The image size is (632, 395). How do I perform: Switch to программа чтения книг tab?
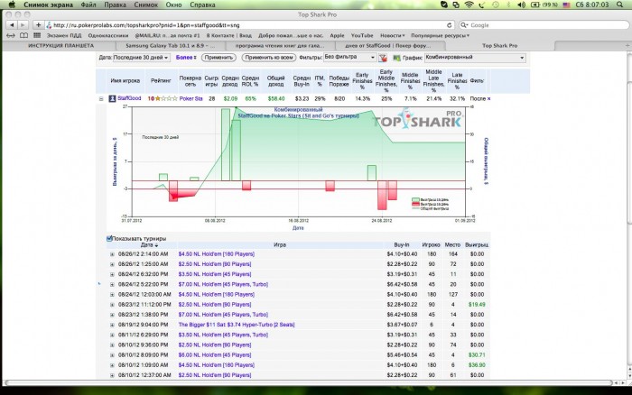(x=280, y=45)
